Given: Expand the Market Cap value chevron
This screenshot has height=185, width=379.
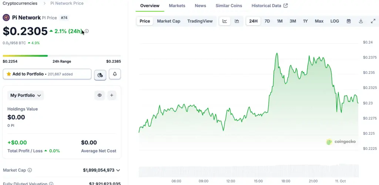Looking at the screenshot, I should (118, 170).
